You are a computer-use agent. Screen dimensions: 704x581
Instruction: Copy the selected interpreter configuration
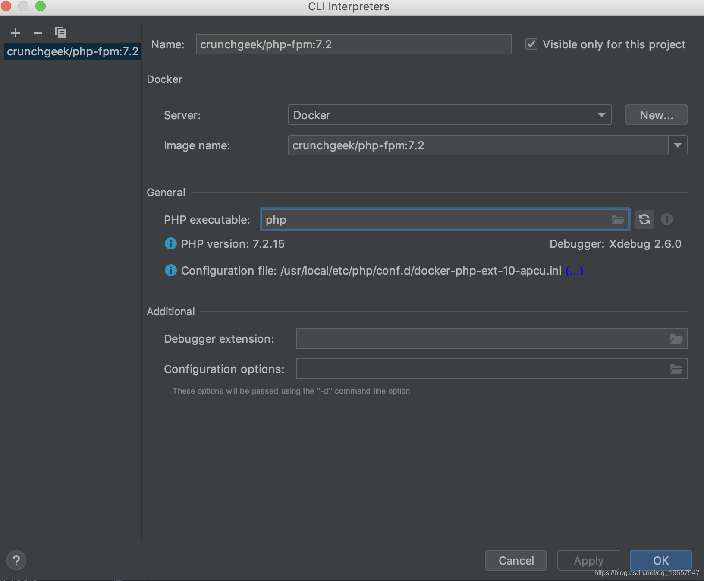[60, 32]
